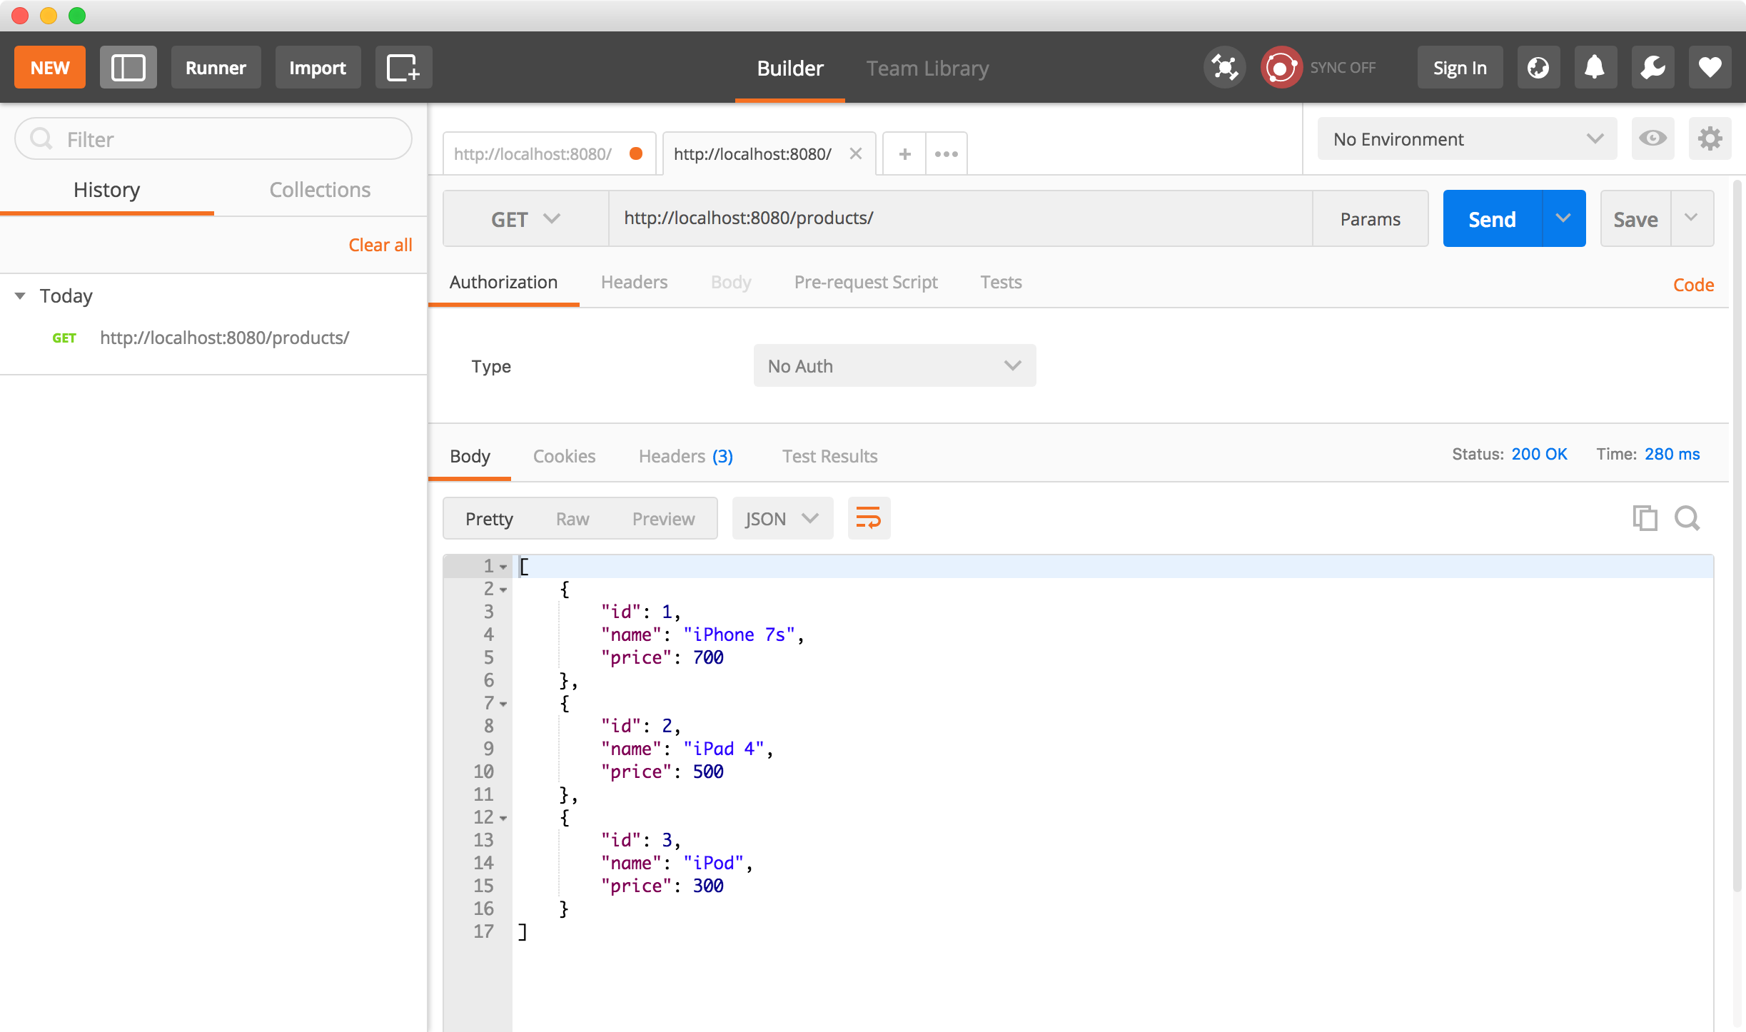The image size is (1746, 1032).
Task: Switch to Preview response view
Action: (663, 518)
